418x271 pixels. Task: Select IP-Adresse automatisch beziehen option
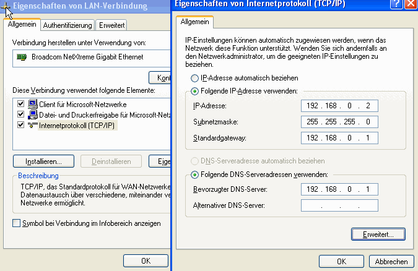click(x=195, y=79)
